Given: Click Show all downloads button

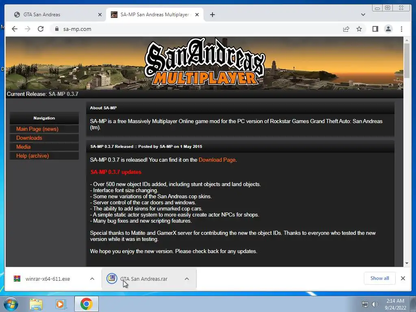Looking at the screenshot, I should (x=380, y=278).
